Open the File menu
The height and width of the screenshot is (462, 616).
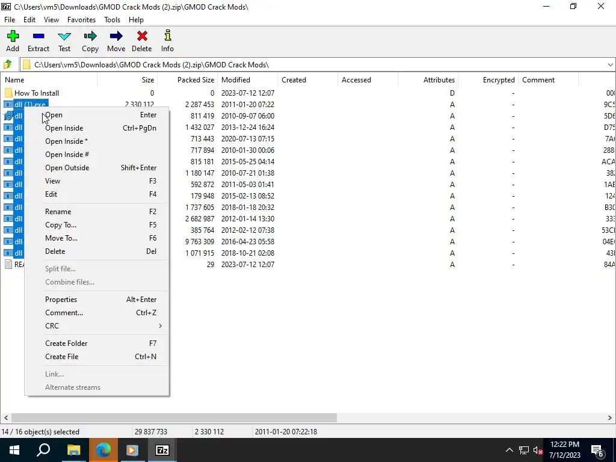pos(10,20)
